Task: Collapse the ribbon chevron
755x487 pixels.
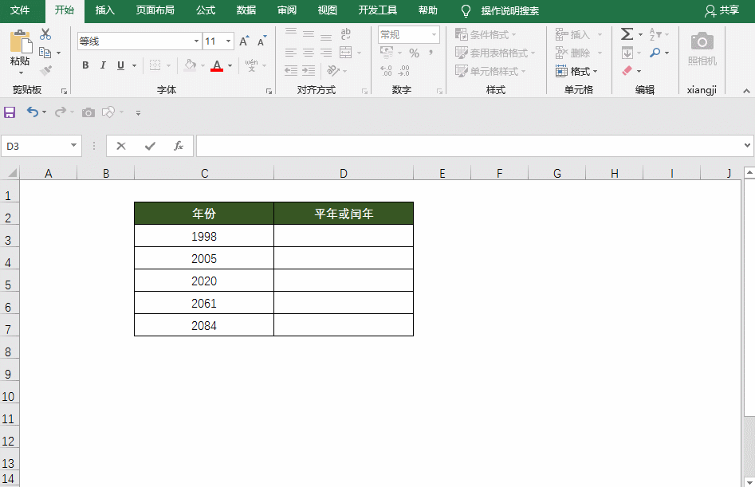Action: click(x=746, y=91)
